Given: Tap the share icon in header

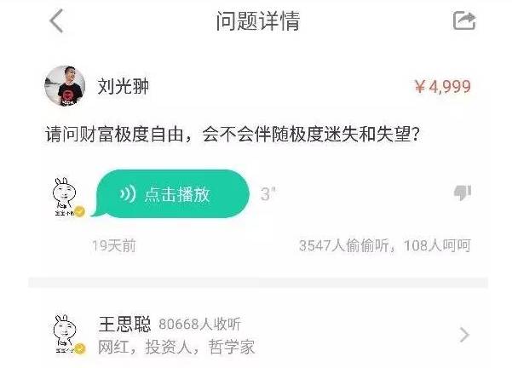Looking at the screenshot, I should [x=464, y=20].
